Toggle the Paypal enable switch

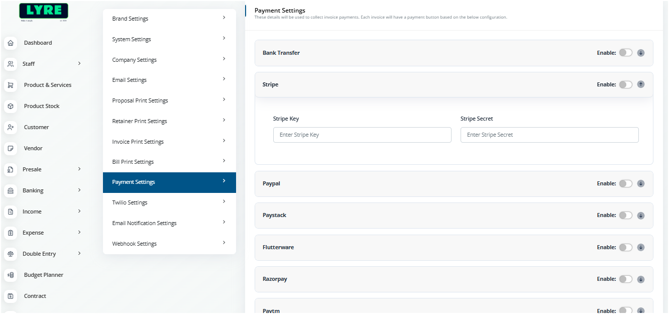[625, 183]
